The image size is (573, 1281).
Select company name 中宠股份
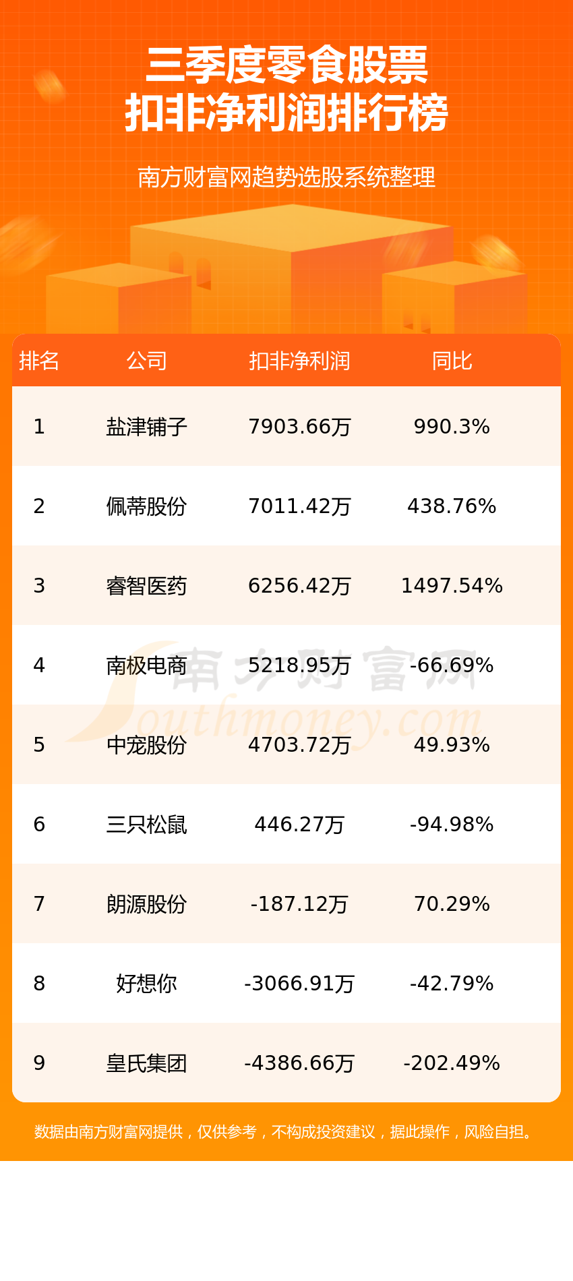coord(146,745)
